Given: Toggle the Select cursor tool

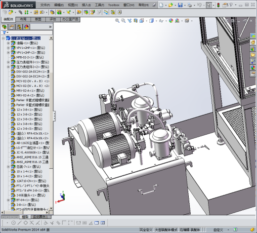Looking at the screenshot, I should pyautogui.click(x=209, y=5).
